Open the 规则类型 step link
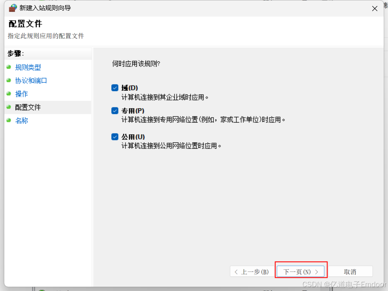This screenshot has width=388, height=291. click(x=28, y=67)
